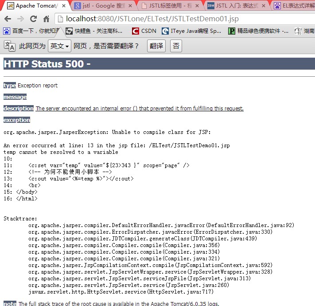Click the page icon in address bar
This screenshot has height=306, width=315.
(x=60, y=19)
